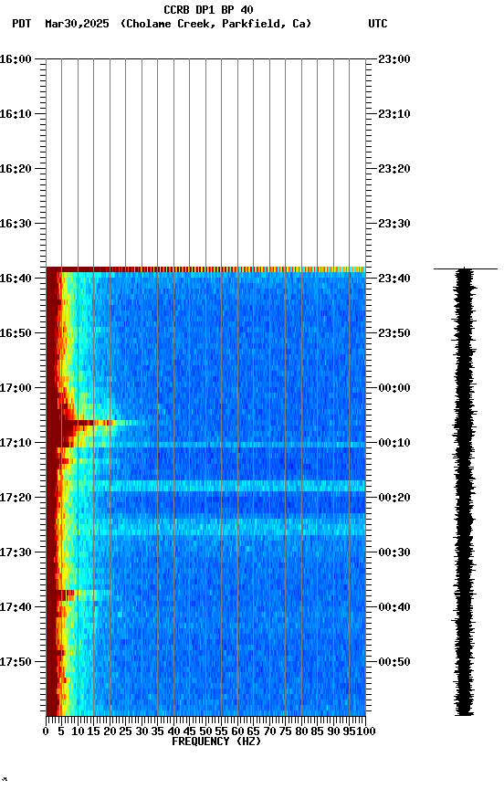
Task: Click the 16:40 PDT time label
Action: point(16,279)
